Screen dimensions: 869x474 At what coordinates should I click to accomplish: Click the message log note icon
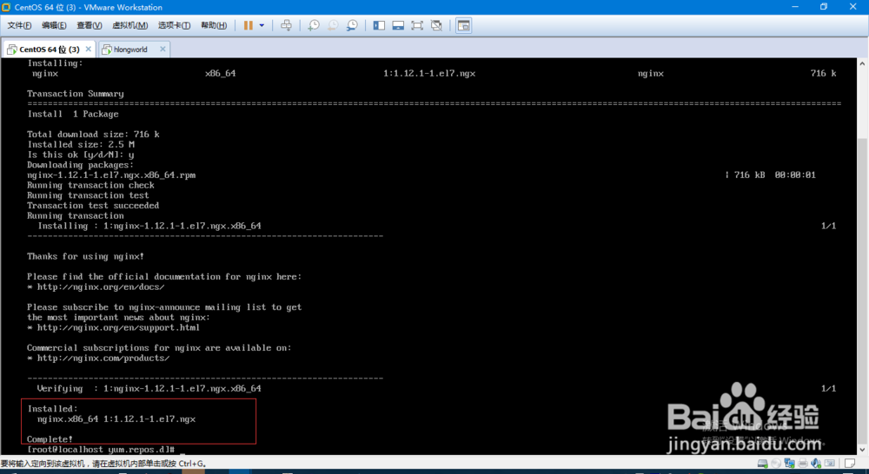click(x=850, y=463)
